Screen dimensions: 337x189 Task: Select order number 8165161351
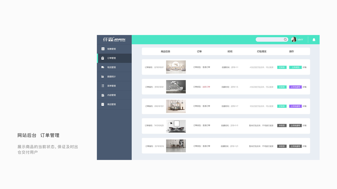pyautogui.click(x=159, y=106)
